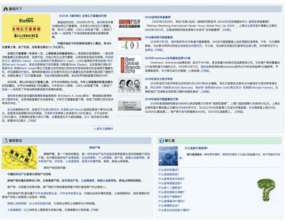The image size is (285, 221).
Task: Open the 房地产税 yellow illustration thumbnail
Action: (x=20, y=157)
